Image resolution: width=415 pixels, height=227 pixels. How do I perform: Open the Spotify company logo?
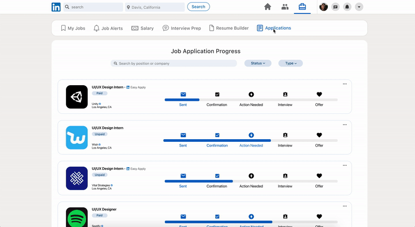pos(77,217)
